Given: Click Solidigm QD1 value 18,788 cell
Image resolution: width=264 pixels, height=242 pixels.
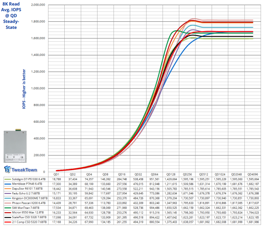Looking at the screenshot, I should coord(56,180).
